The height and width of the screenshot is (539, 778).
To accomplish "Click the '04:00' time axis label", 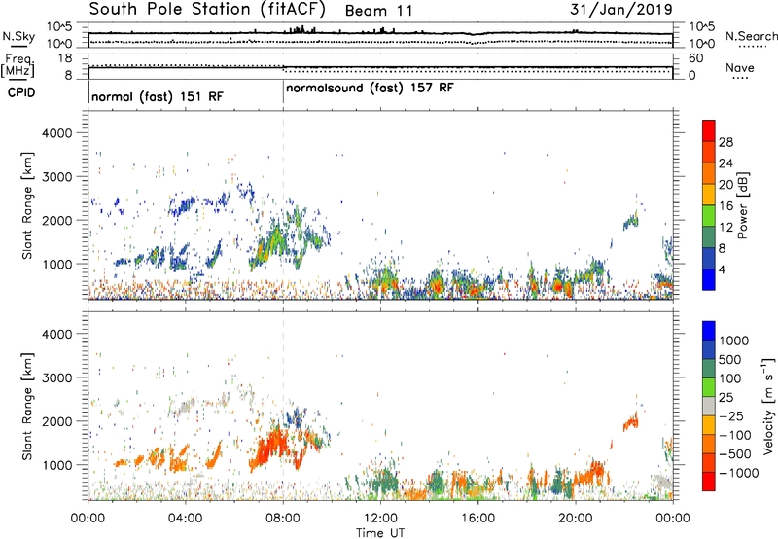I will tap(186, 519).
